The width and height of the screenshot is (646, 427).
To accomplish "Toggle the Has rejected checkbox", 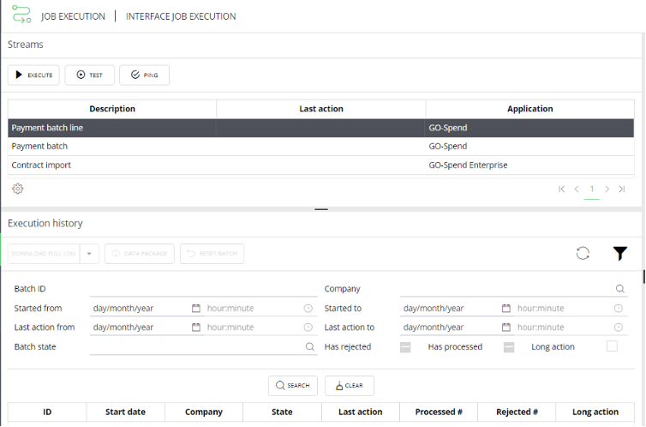I will [405, 347].
